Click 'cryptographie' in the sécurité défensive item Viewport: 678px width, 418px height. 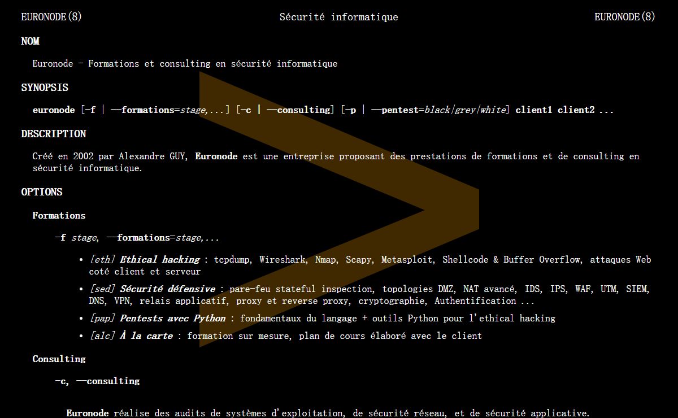point(392,301)
